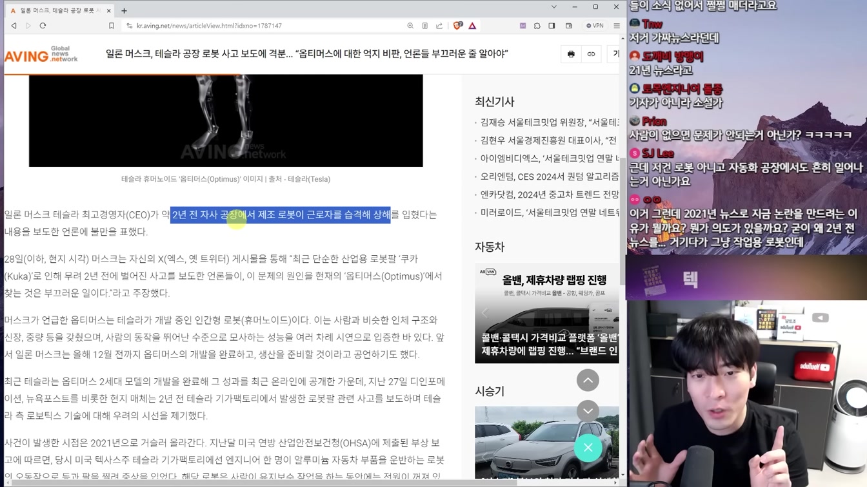Click the chat message '21년 뉴스라고'
The image size is (867, 487).
(x=661, y=70)
